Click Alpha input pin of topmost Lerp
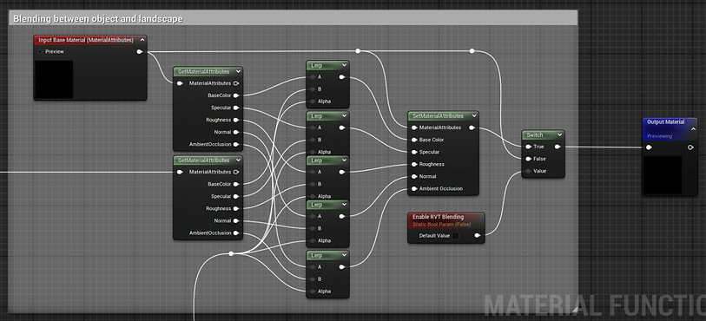The width and height of the screenshot is (706, 321). 313,102
